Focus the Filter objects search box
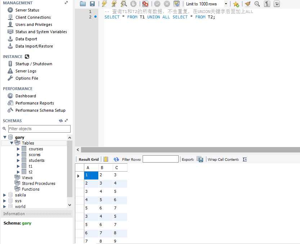The image size is (300, 244). (x=39, y=129)
